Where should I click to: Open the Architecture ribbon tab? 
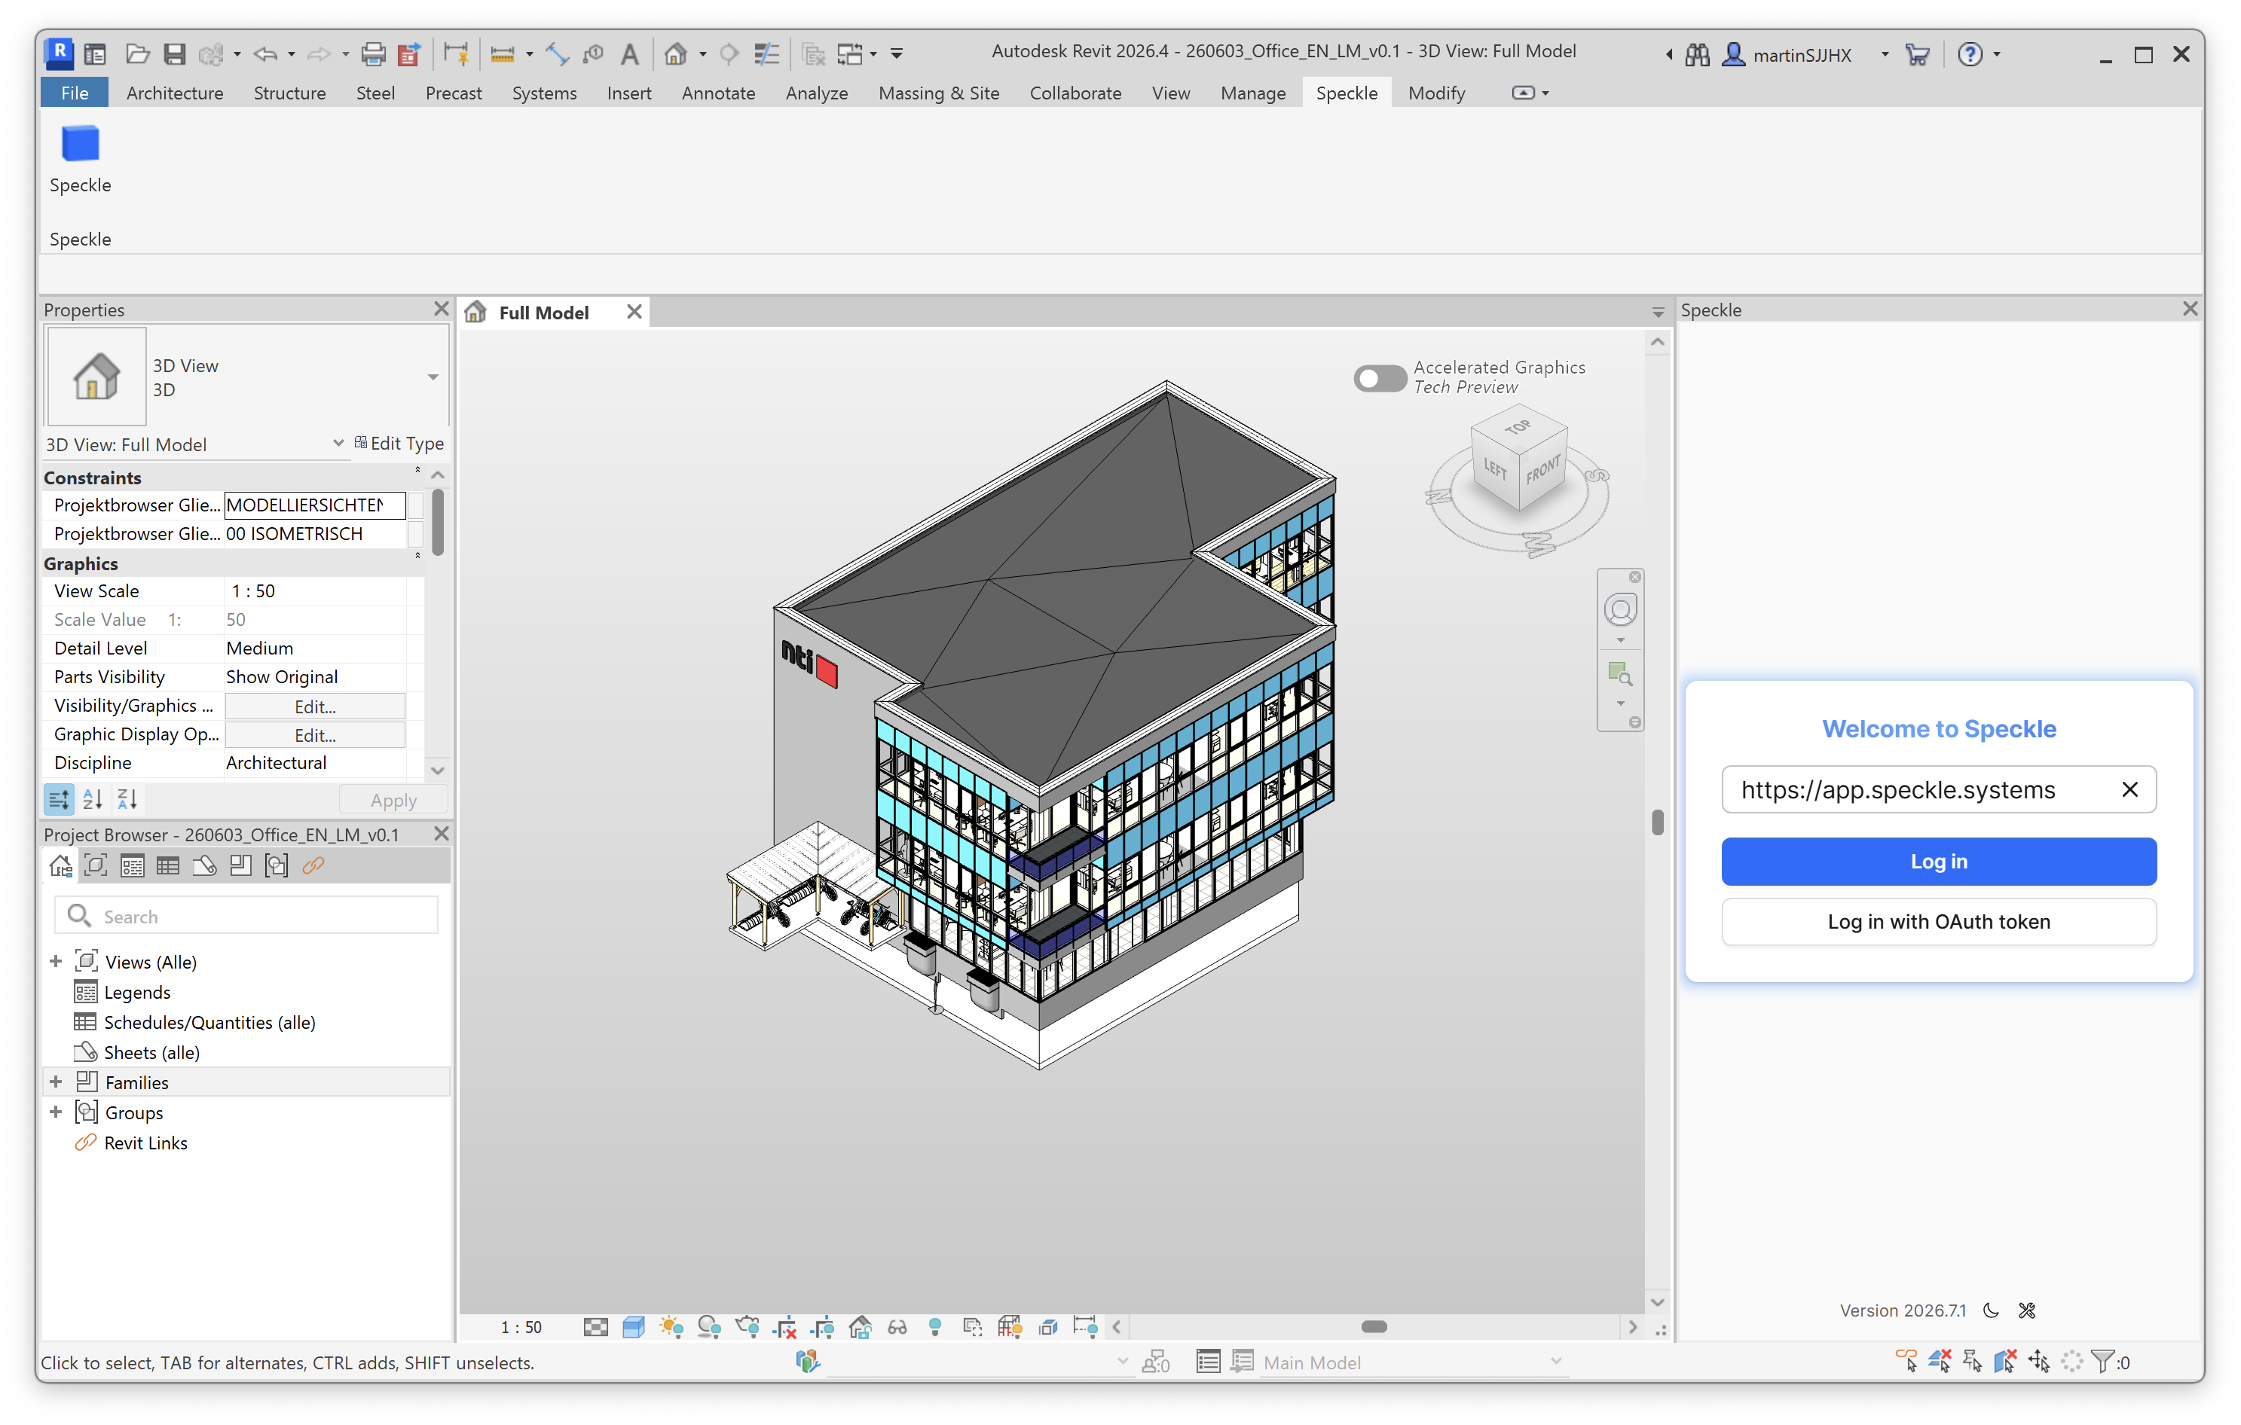[x=175, y=93]
